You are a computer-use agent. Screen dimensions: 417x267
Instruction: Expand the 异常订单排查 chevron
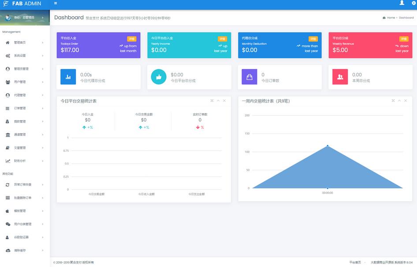[x=43, y=184]
